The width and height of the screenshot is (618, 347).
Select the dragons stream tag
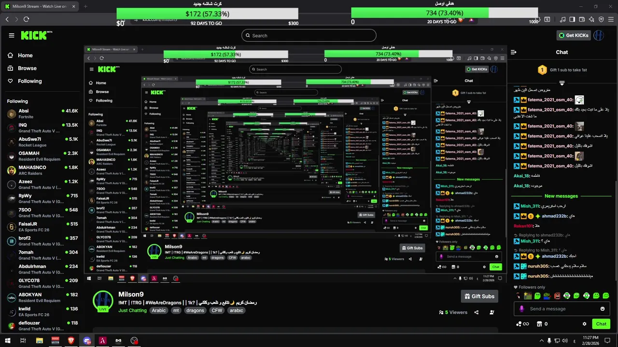pyautogui.click(x=195, y=310)
